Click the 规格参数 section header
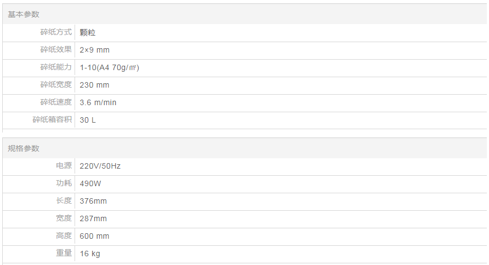This screenshot has height=265, width=489. [x=24, y=148]
